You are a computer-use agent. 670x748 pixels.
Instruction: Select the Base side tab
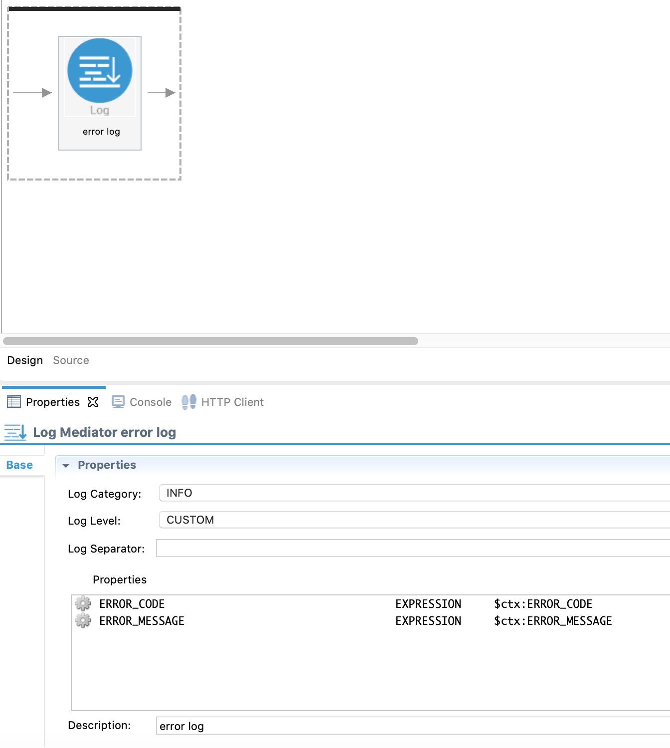click(x=19, y=465)
